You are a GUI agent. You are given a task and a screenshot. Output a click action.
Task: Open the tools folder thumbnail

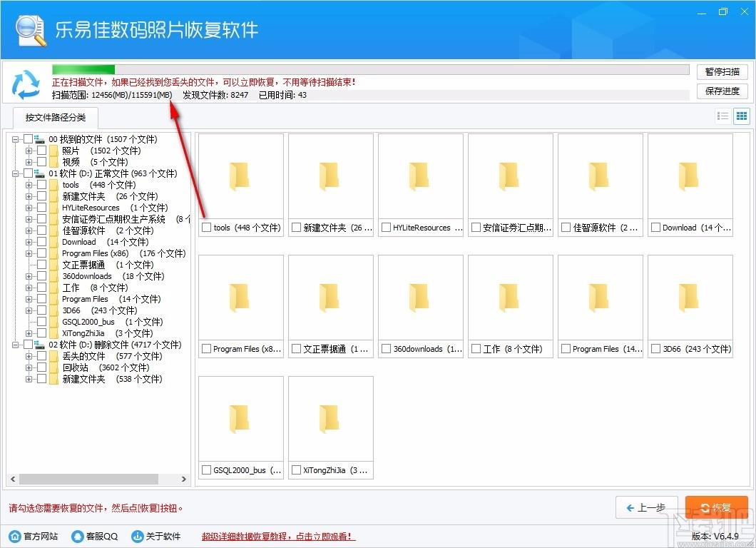pyautogui.click(x=240, y=176)
